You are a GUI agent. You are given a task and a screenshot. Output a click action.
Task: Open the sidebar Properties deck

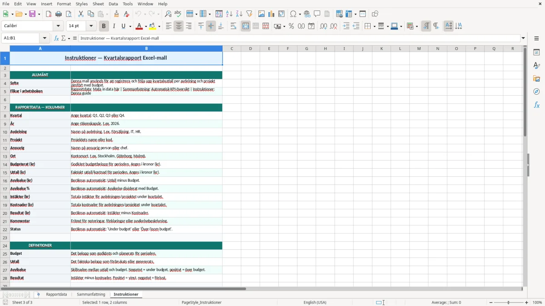pos(536,53)
